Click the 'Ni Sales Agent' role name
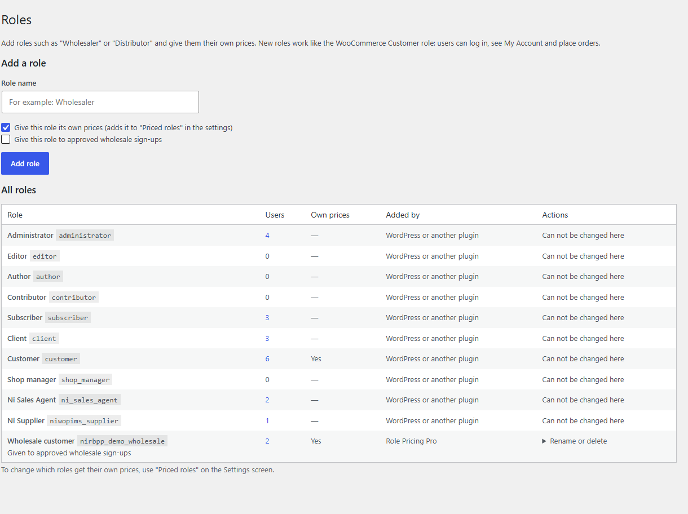 click(x=32, y=400)
